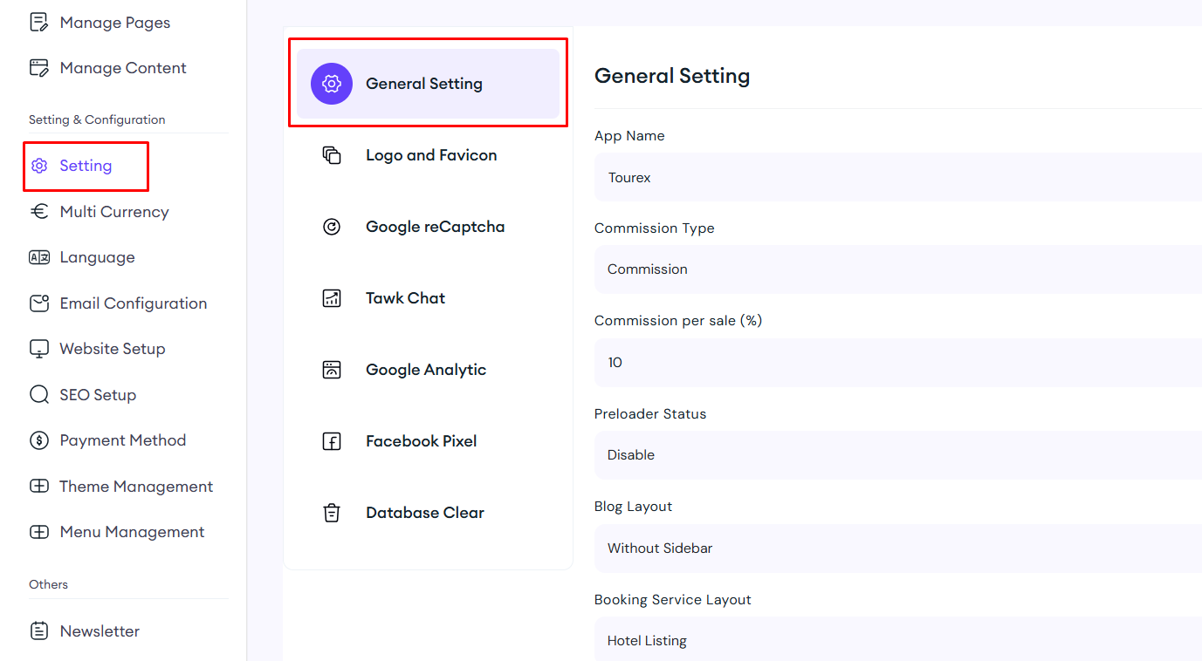
Task: Open the Preloader Status dropdown
Action: 897,455
